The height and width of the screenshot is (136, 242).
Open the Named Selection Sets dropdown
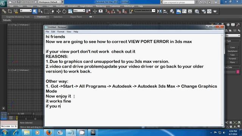145,11
